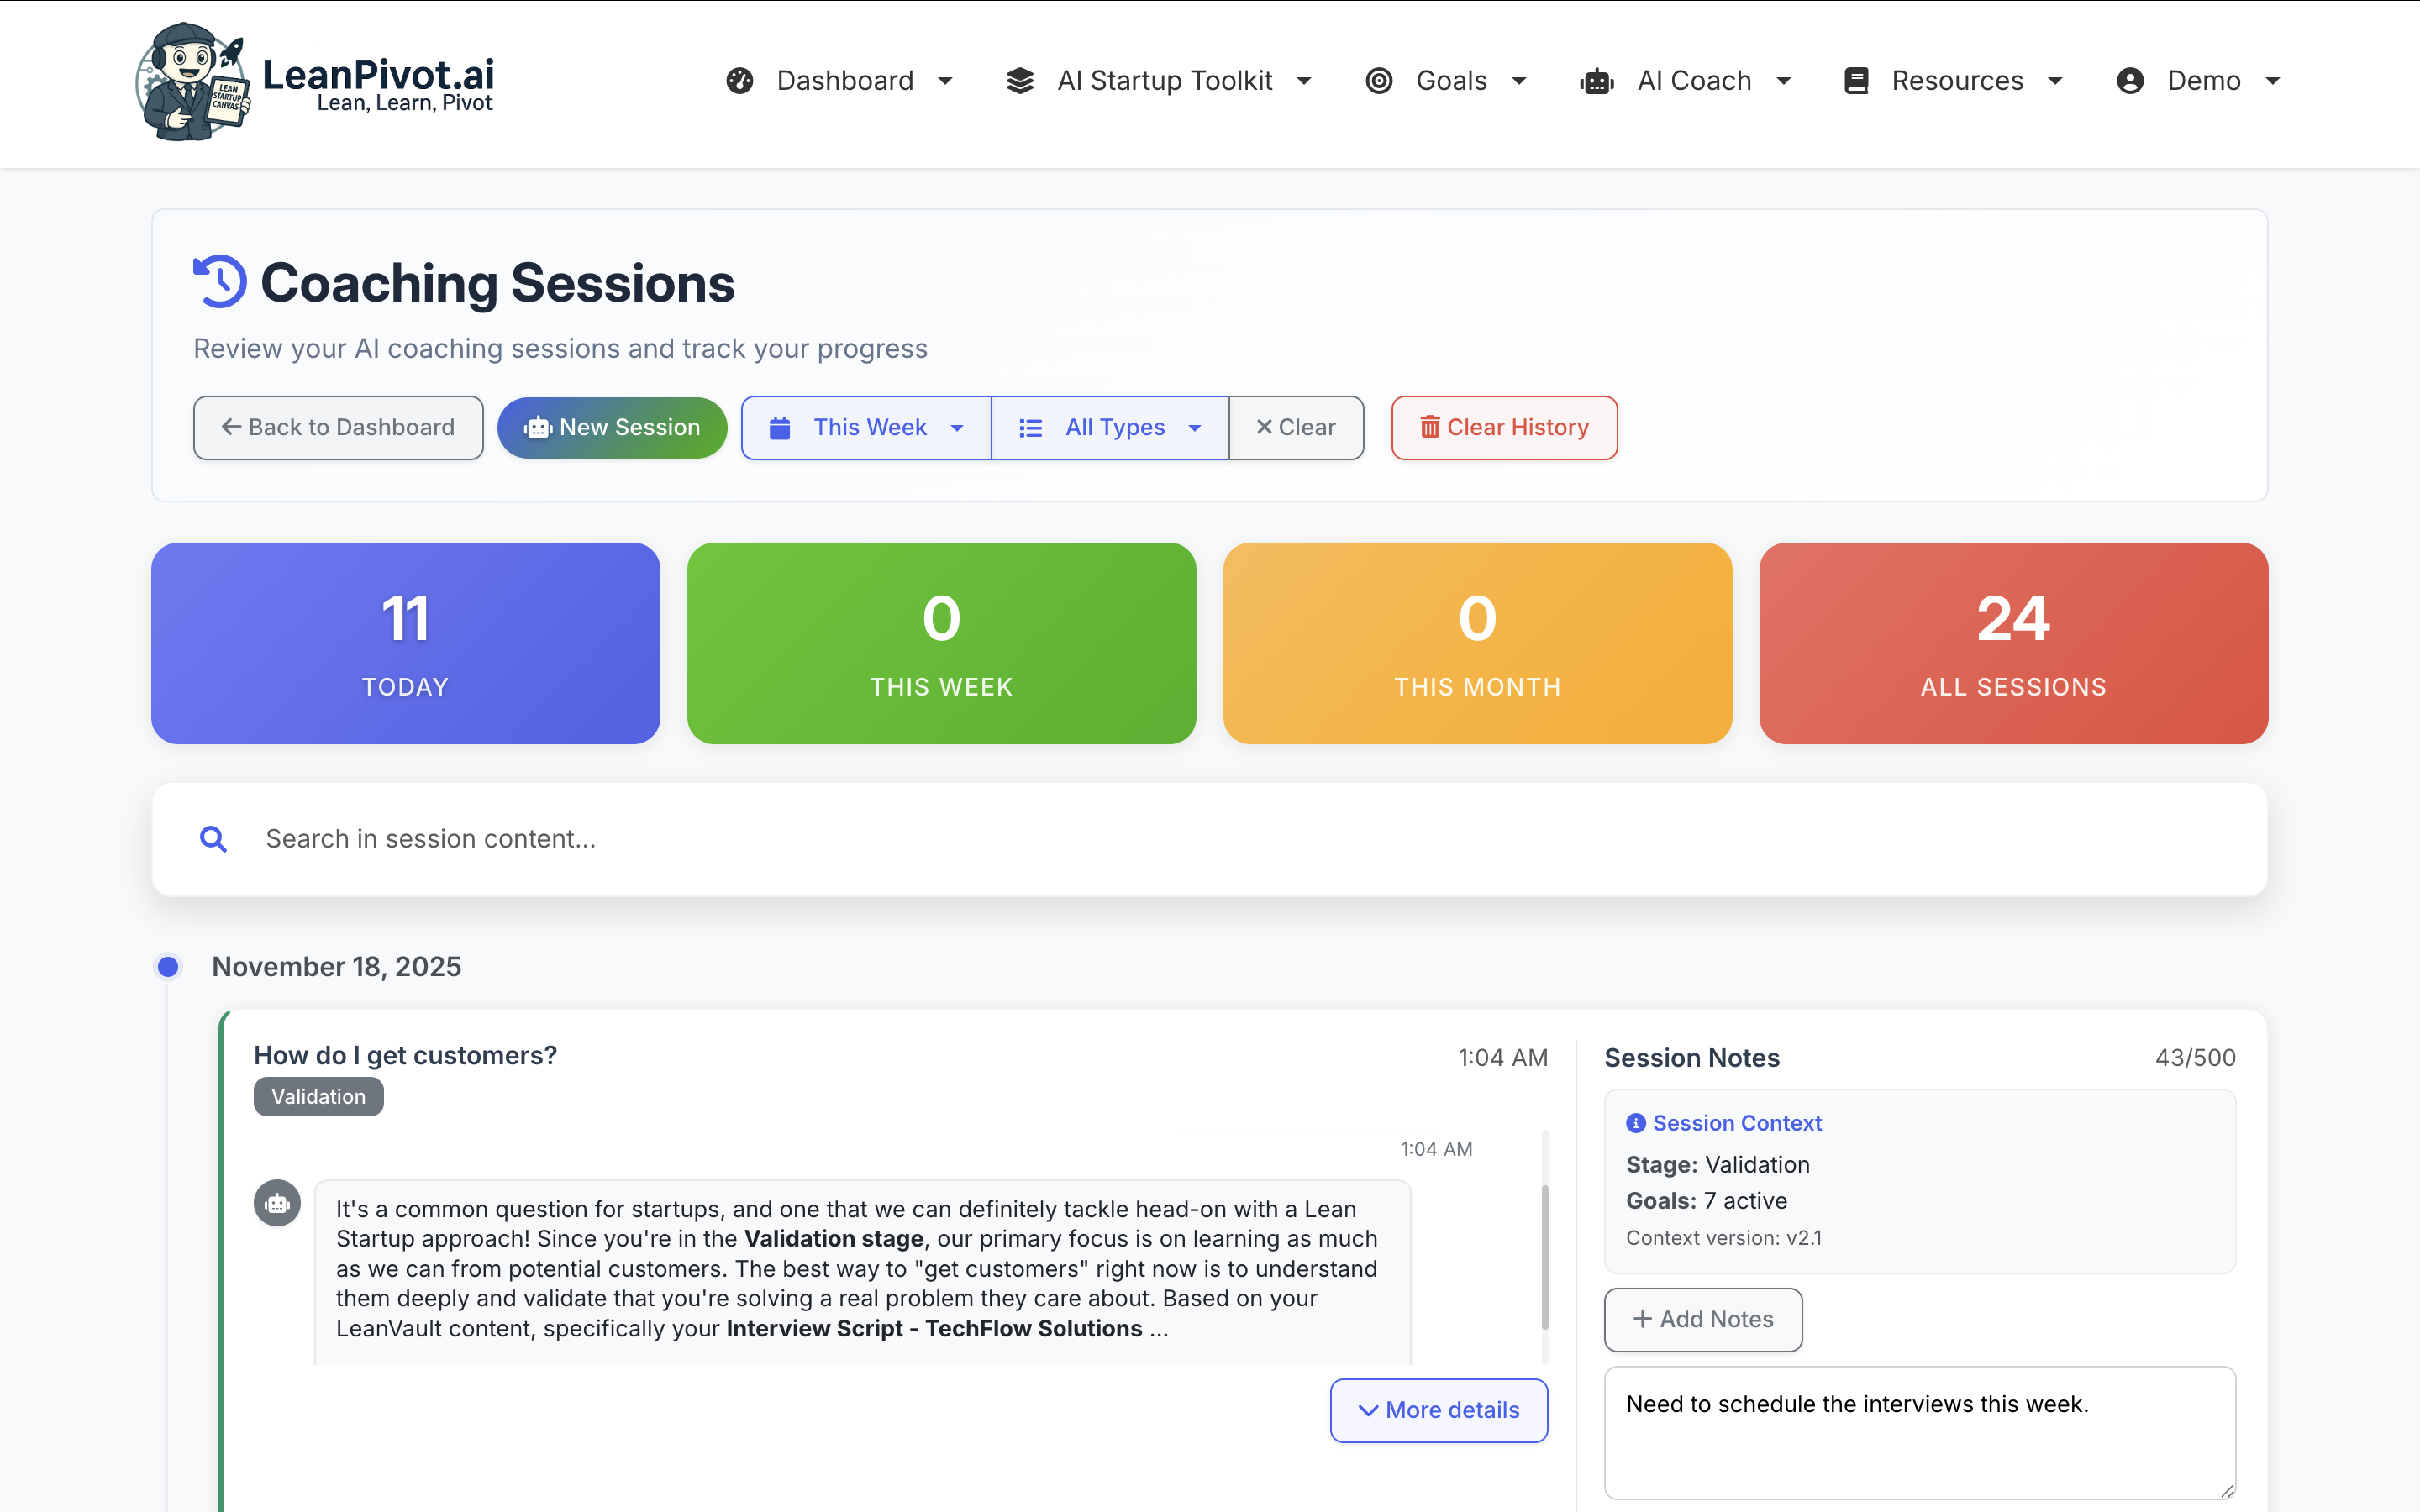This screenshot has width=2420, height=1512.
Task: Click the robot avatar beside coach message
Action: tap(277, 1203)
